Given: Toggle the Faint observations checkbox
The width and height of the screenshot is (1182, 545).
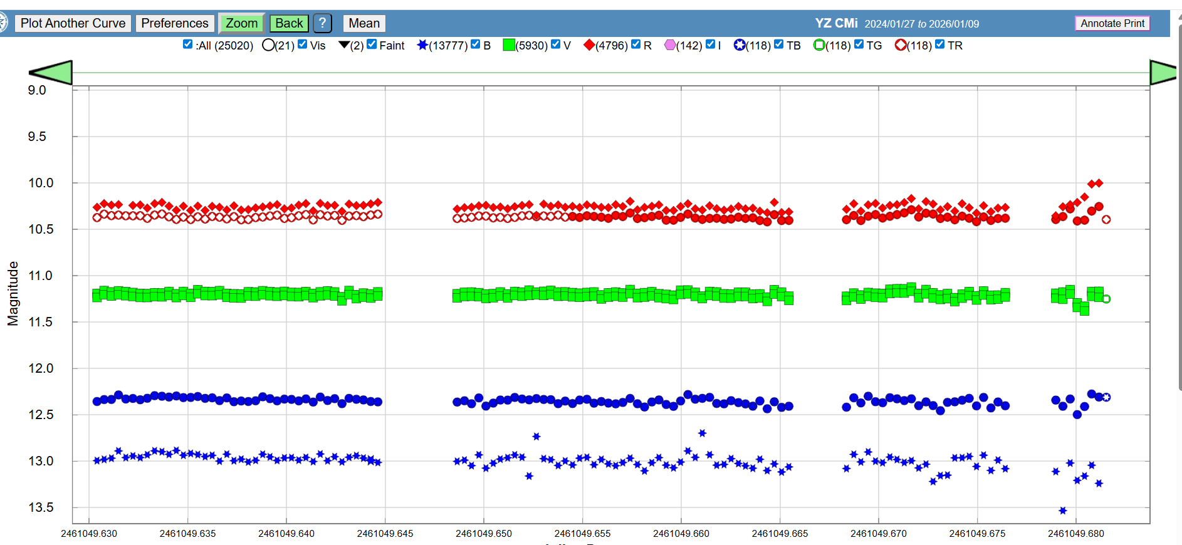Looking at the screenshot, I should click(x=372, y=44).
